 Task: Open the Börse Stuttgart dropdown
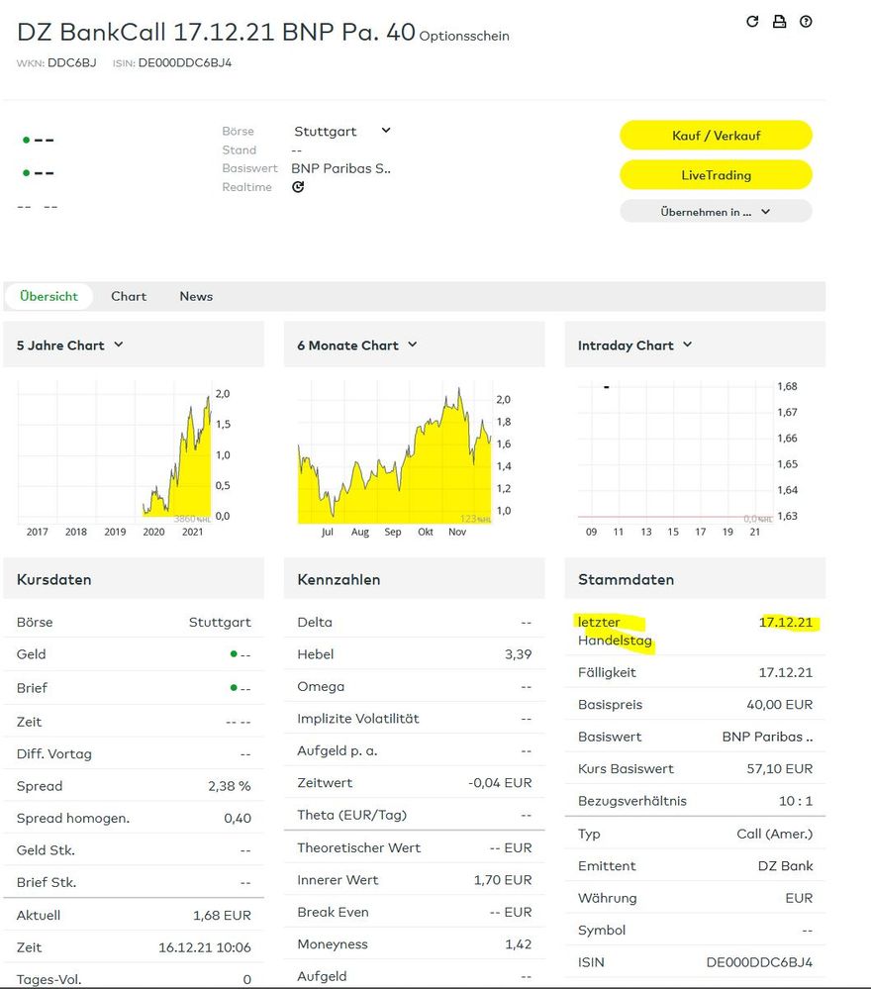pyautogui.click(x=341, y=131)
